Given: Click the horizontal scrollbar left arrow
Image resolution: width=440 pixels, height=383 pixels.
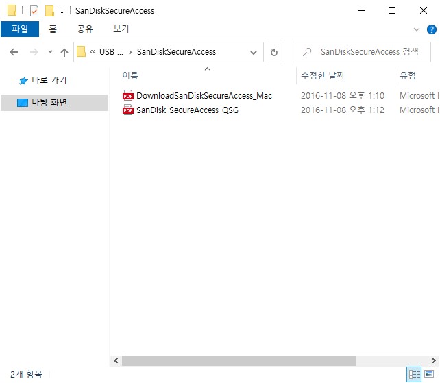Looking at the screenshot, I should [116, 361].
